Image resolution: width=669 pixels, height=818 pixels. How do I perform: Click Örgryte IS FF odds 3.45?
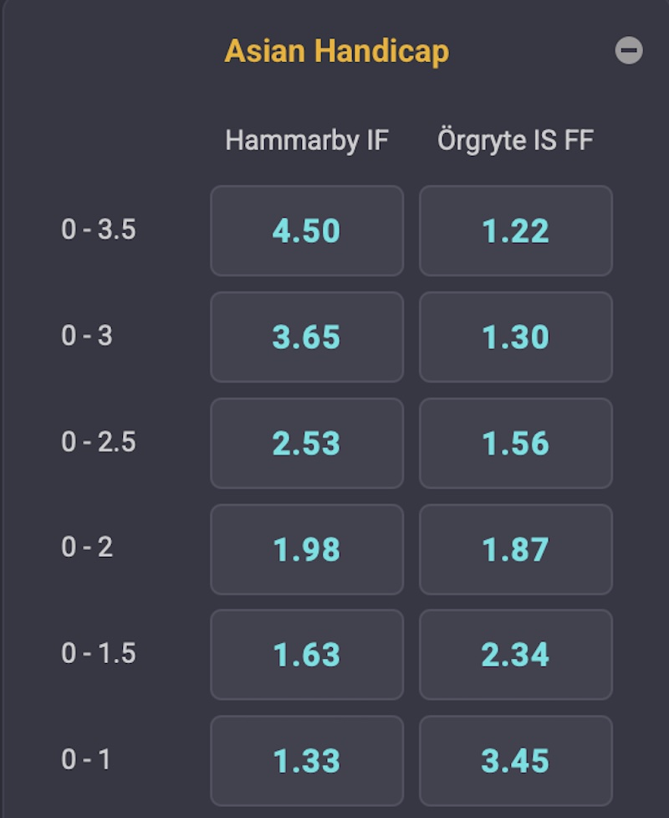point(515,760)
